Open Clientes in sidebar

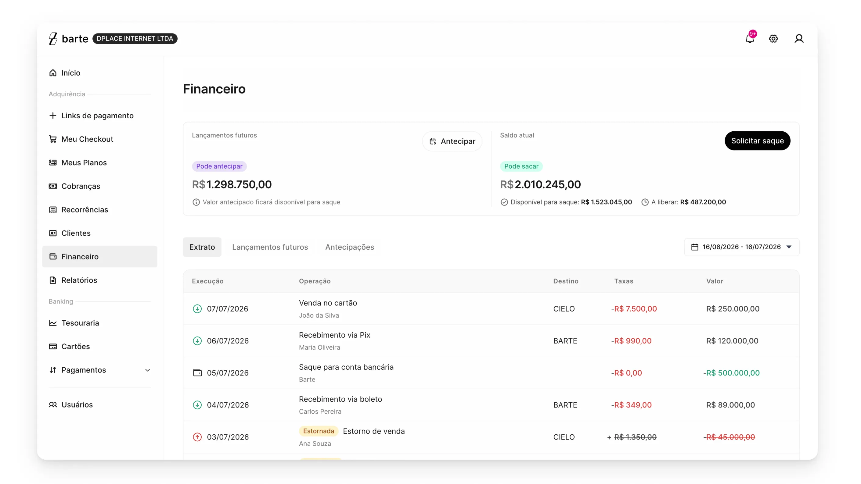pos(99,233)
